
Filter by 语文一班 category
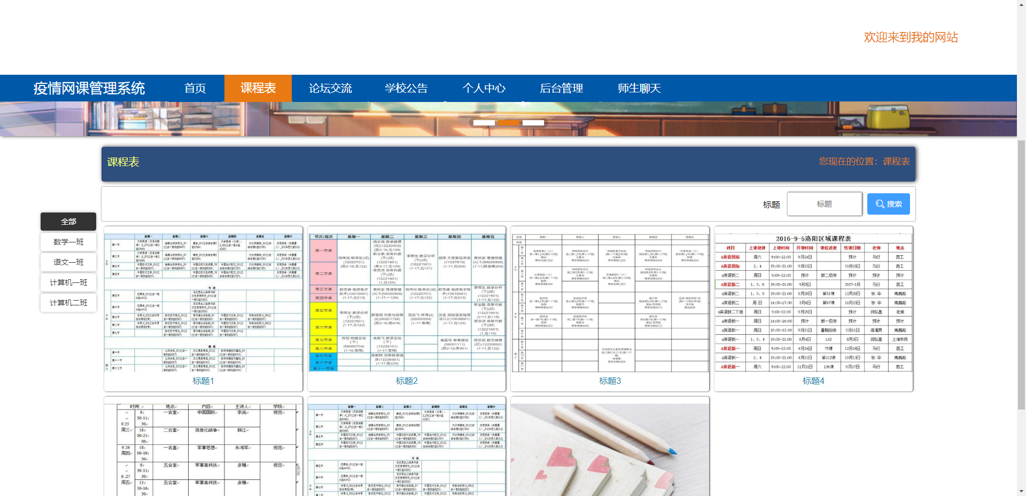(x=68, y=262)
